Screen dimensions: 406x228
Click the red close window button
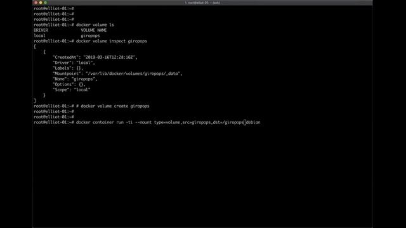pos(36,3)
